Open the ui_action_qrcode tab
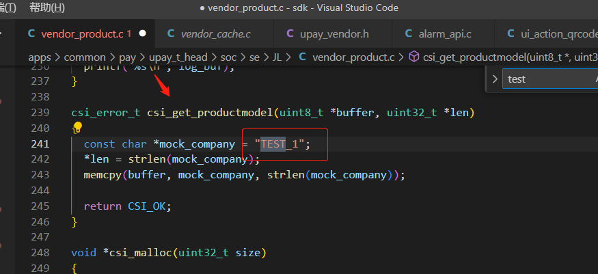 pyautogui.click(x=547, y=34)
